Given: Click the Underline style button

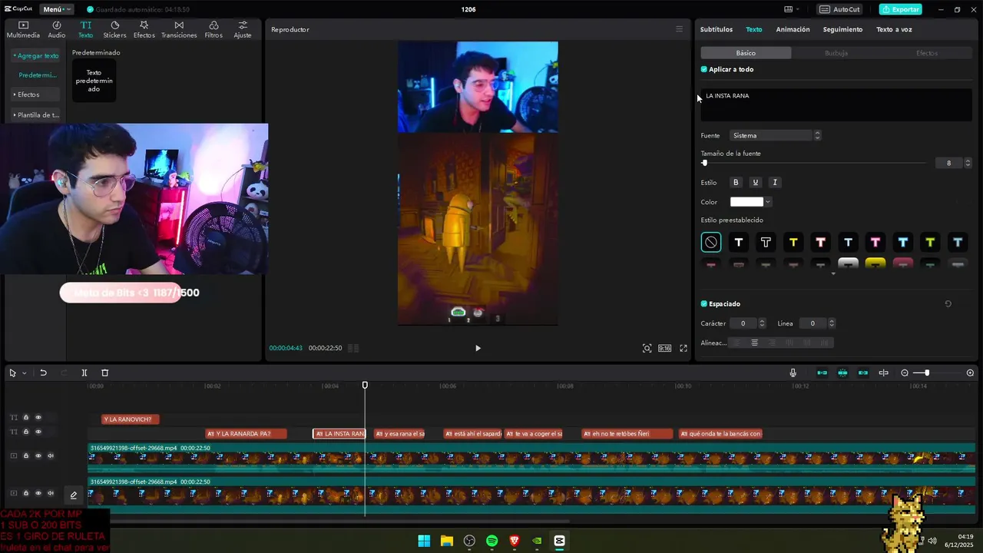Looking at the screenshot, I should click(756, 182).
